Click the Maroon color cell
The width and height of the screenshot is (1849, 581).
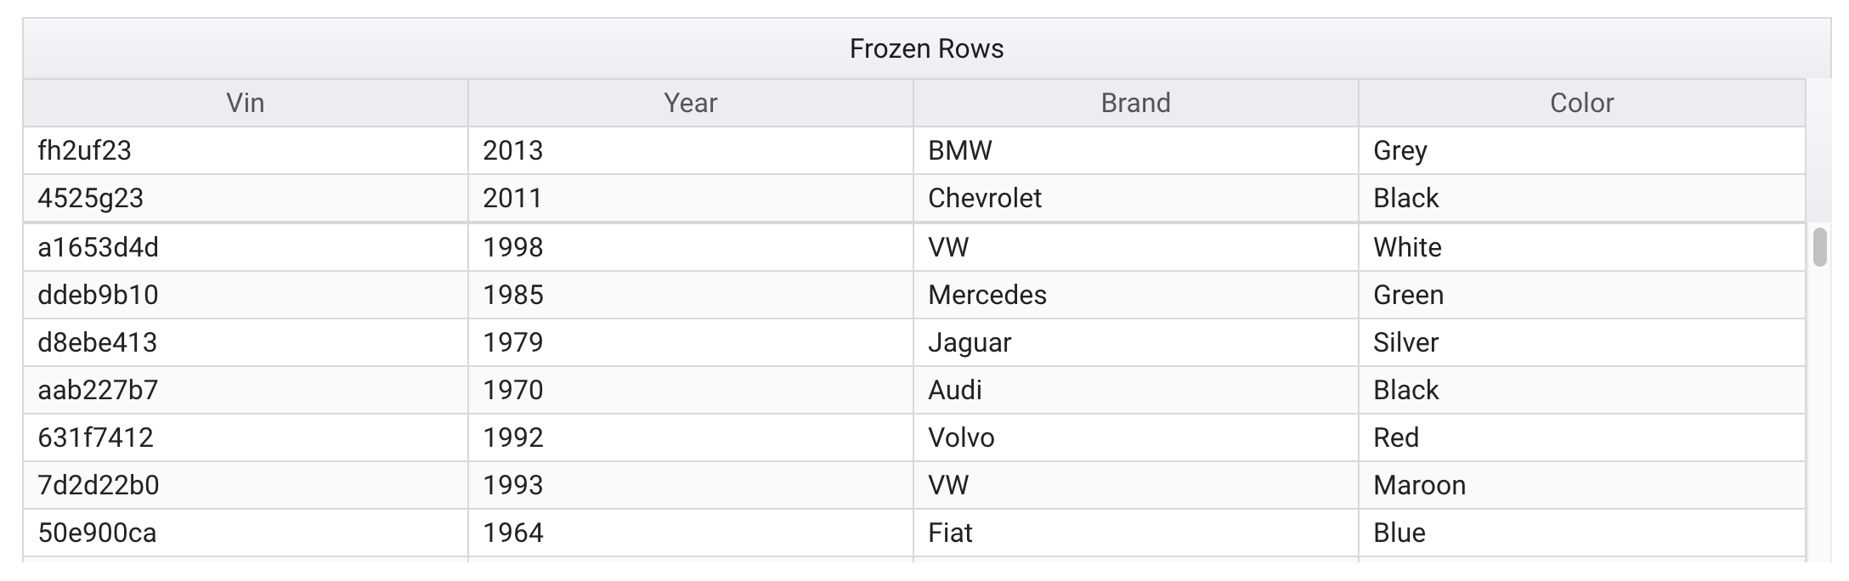click(1582, 485)
